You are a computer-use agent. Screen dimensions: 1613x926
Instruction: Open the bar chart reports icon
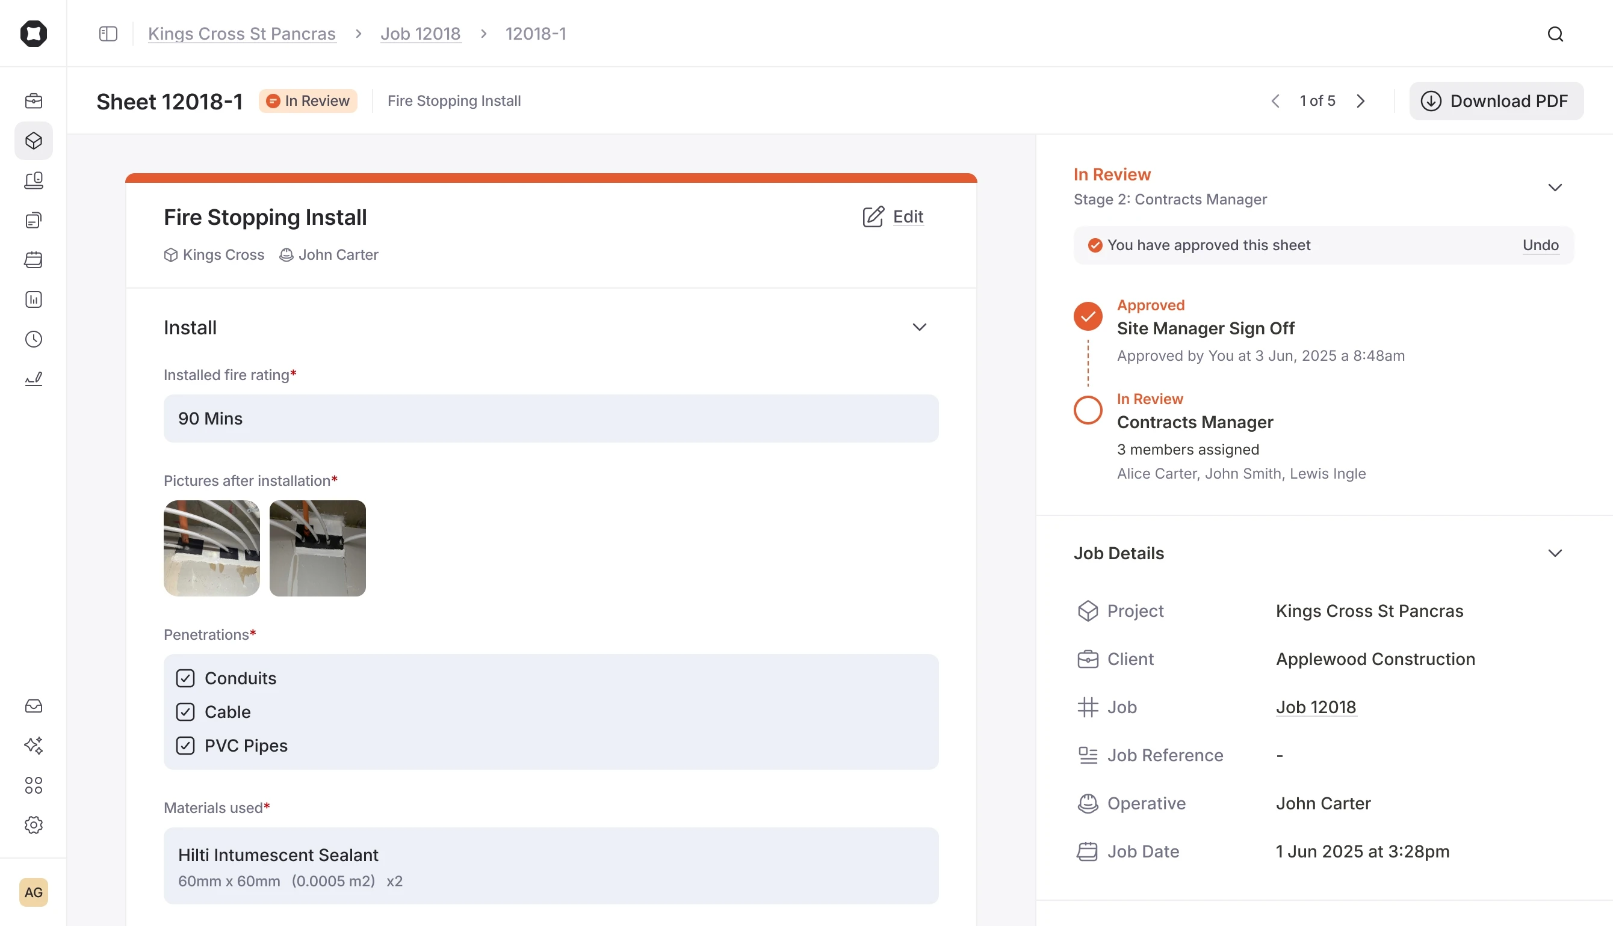coord(33,299)
